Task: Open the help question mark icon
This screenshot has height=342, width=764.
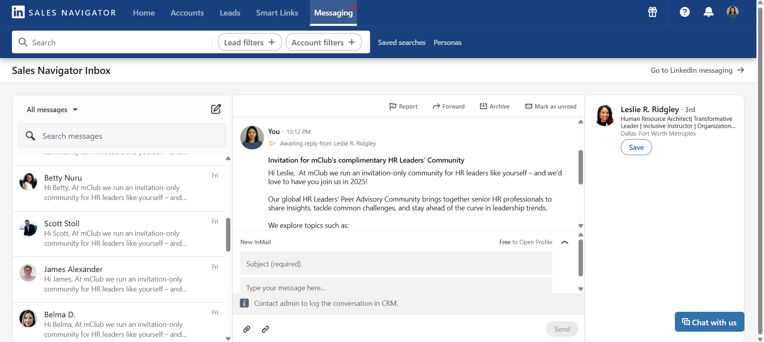Action: 684,12
